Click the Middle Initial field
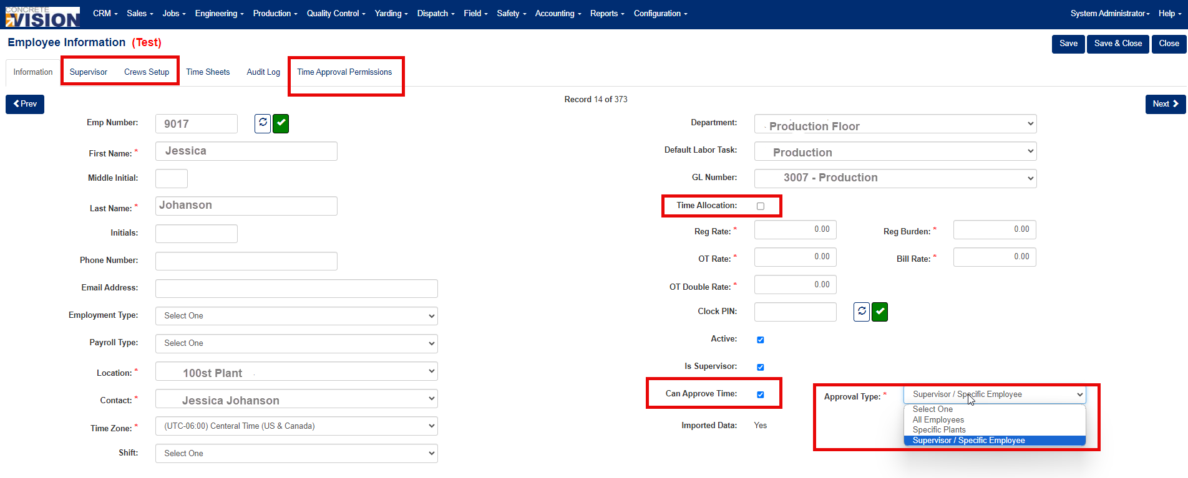 click(172, 178)
